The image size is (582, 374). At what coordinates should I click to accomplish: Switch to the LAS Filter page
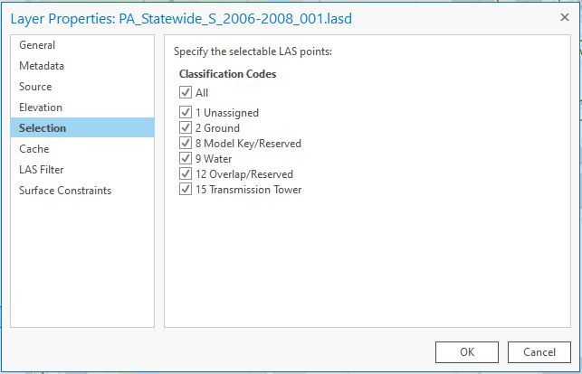tap(42, 170)
